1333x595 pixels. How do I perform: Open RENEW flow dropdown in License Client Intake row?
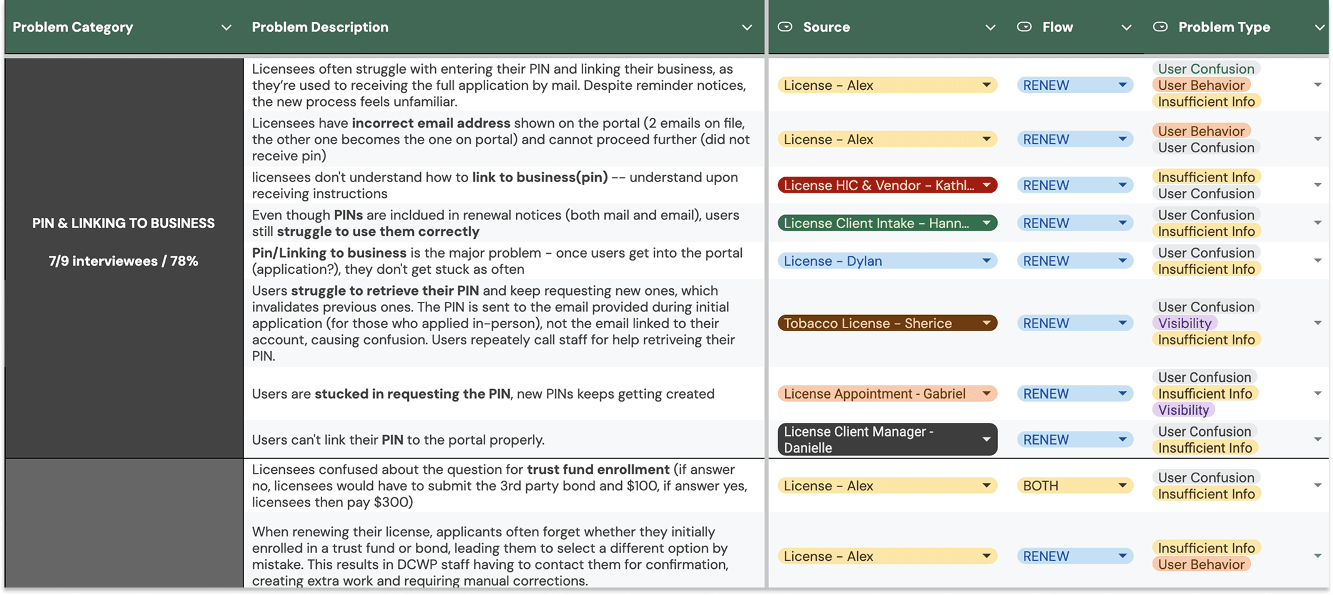click(x=1075, y=223)
